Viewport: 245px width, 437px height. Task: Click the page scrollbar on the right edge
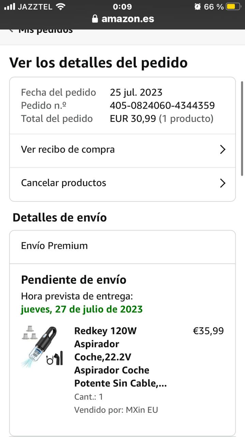pos(242,128)
